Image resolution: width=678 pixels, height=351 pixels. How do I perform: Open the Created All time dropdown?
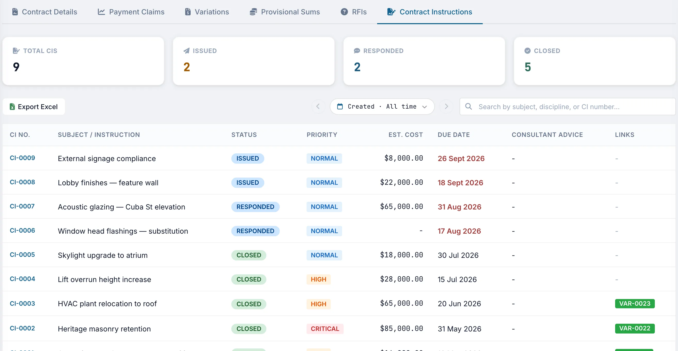(382, 107)
